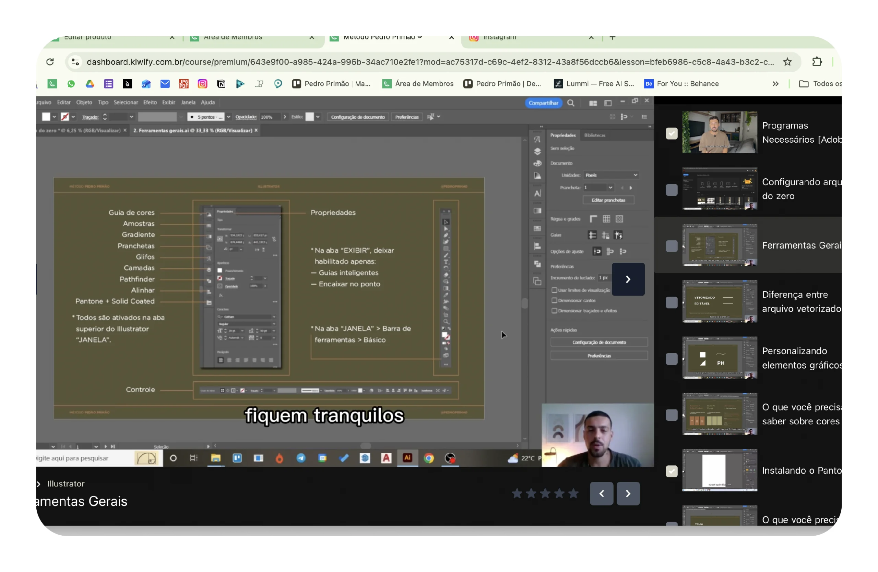The image size is (878, 572).
Task: Open the JPG PDF converter bookmark icon
Action: point(183,84)
